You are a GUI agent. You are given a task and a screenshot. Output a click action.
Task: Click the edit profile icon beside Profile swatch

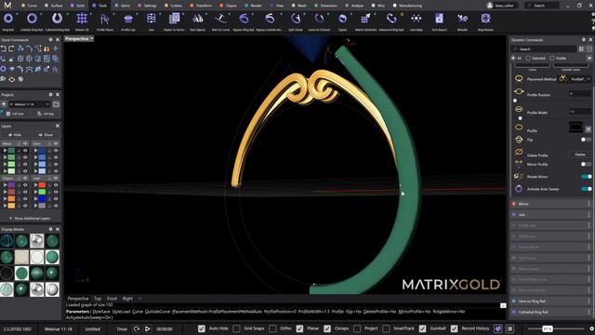tap(588, 129)
